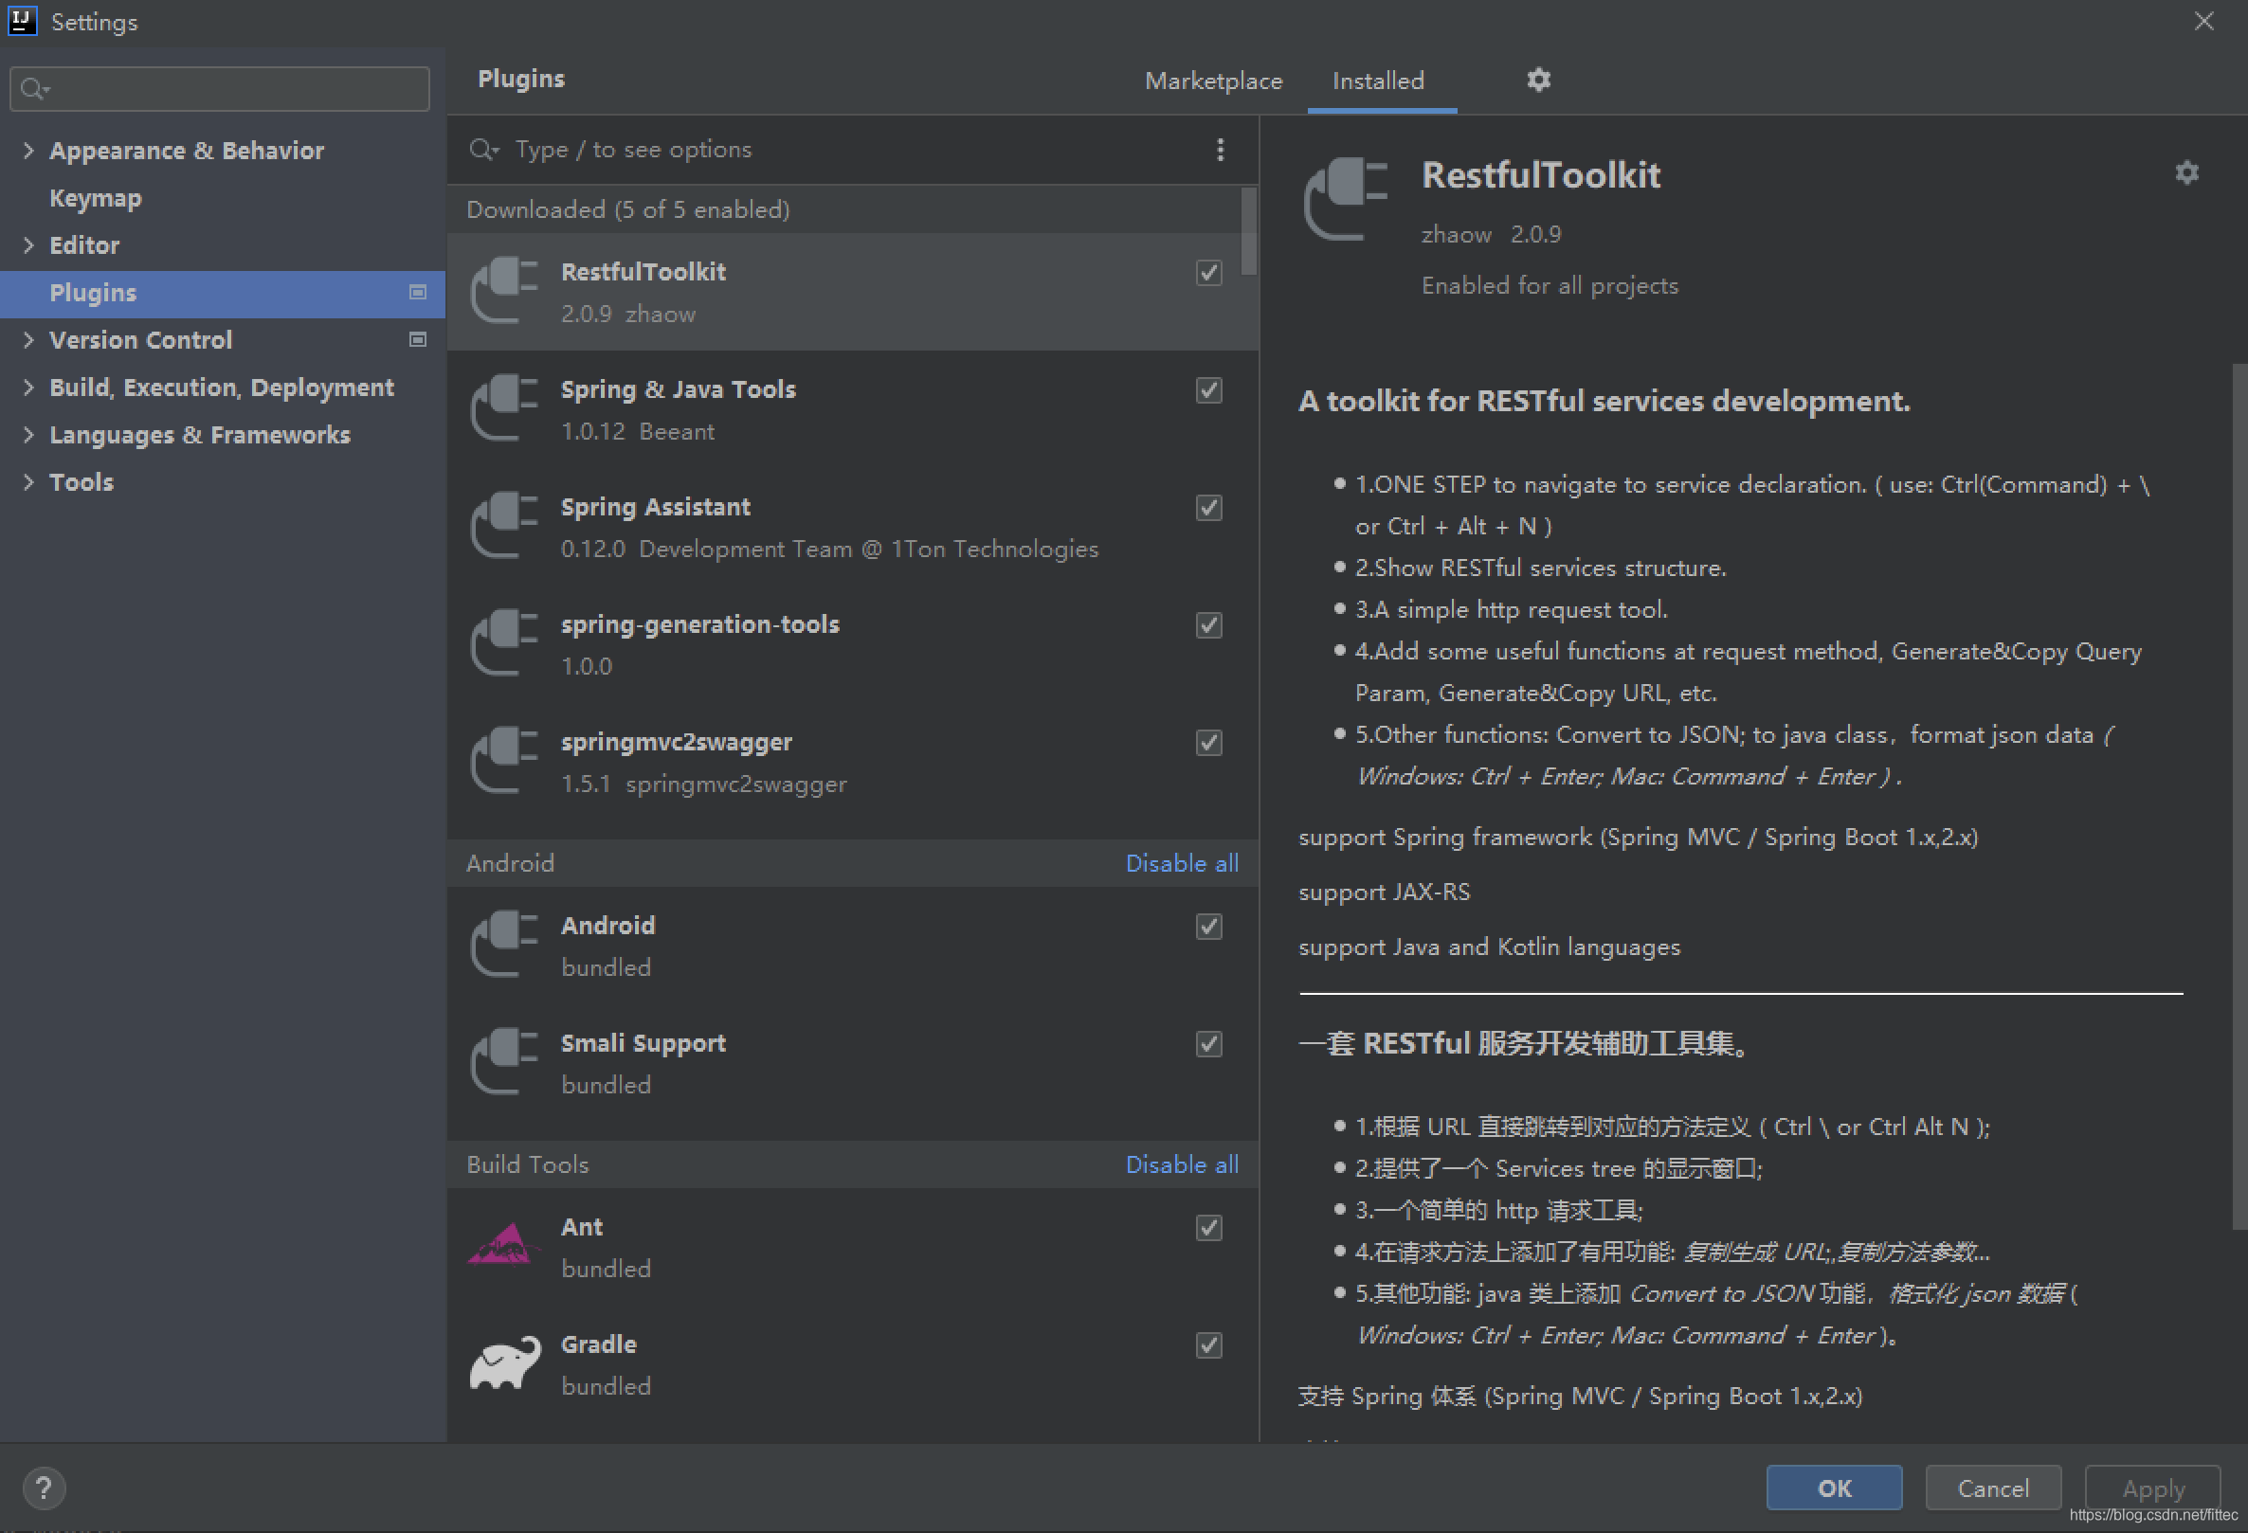Click the IntelliJ logo in title bar
The image size is (2248, 1533).
[22, 20]
